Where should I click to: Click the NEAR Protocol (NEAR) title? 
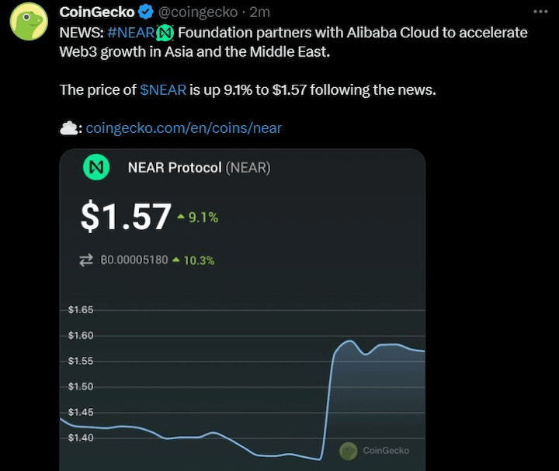point(199,167)
